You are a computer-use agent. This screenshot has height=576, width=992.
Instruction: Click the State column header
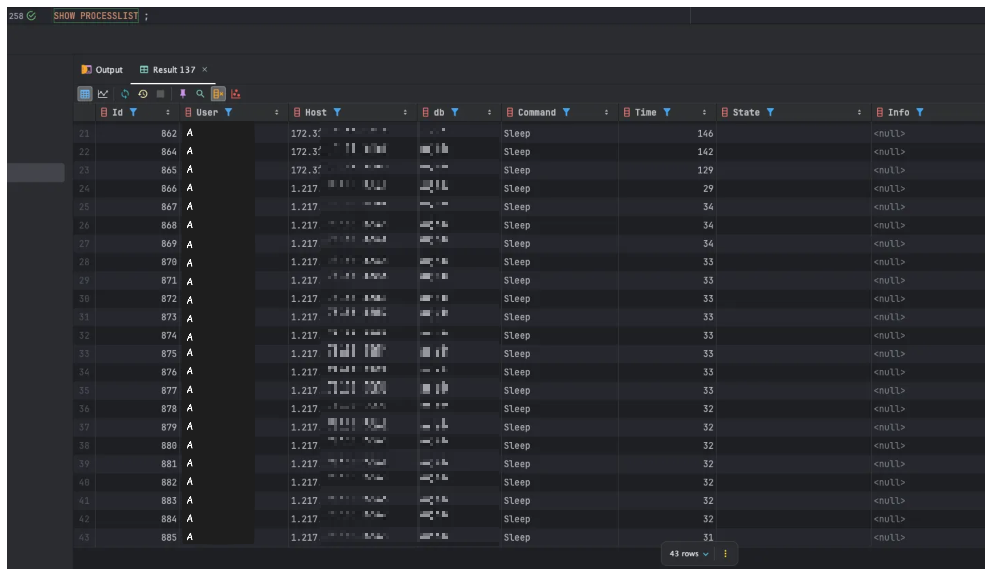point(746,112)
